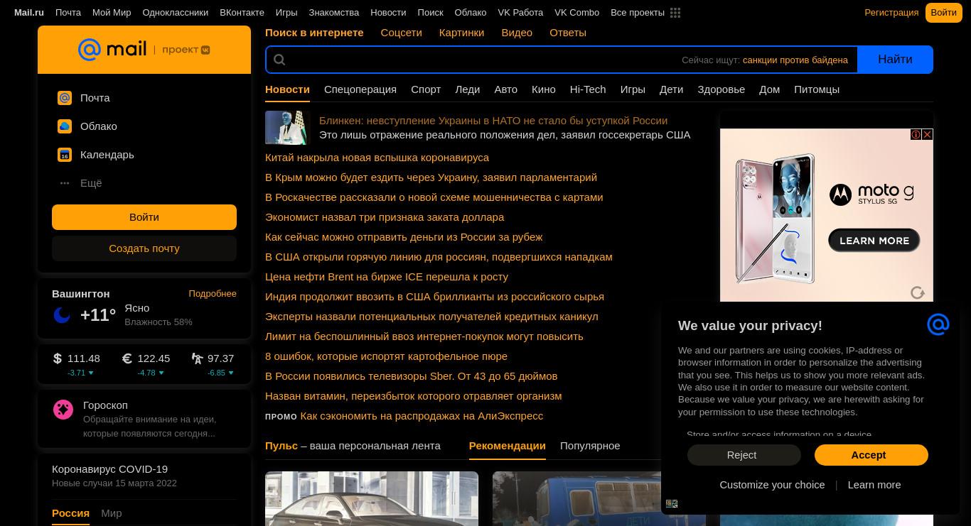The width and height of the screenshot is (971, 526).
Task: Open Learn more privacy link
Action: (x=874, y=485)
